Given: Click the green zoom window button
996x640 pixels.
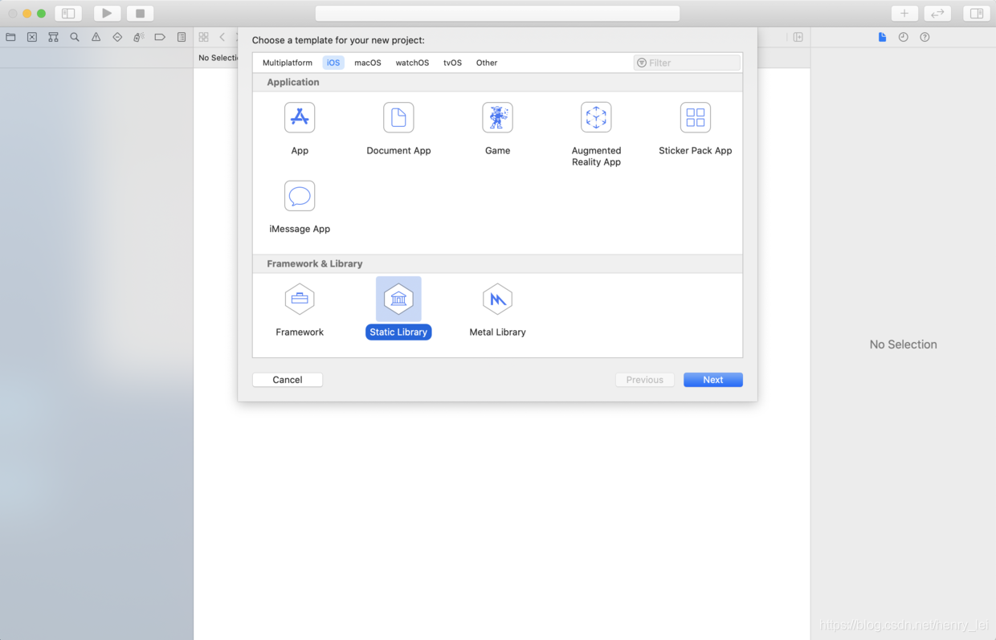Looking at the screenshot, I should coord(42,13).
